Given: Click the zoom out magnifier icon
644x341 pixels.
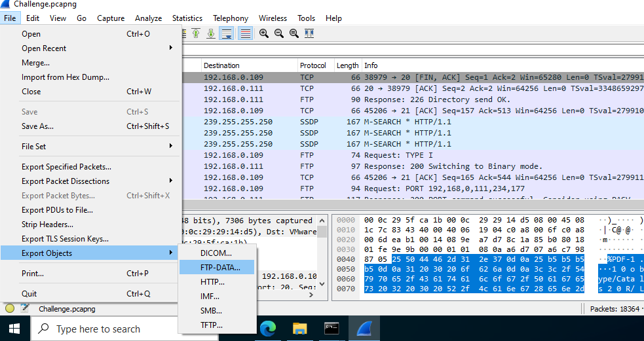Looking at the screenshot, I should pos(279,33).
